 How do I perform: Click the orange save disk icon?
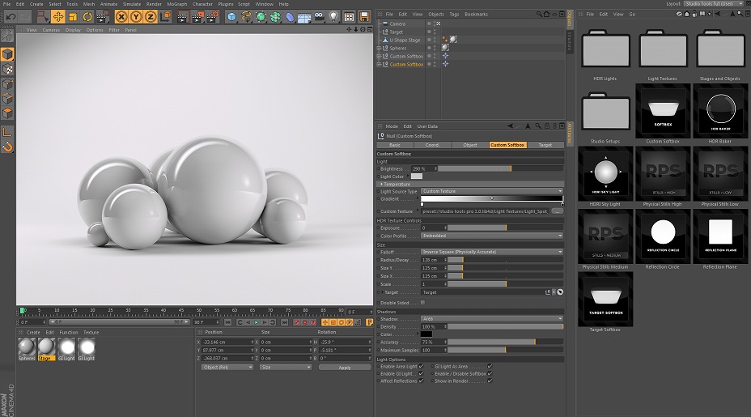point(364,17)
